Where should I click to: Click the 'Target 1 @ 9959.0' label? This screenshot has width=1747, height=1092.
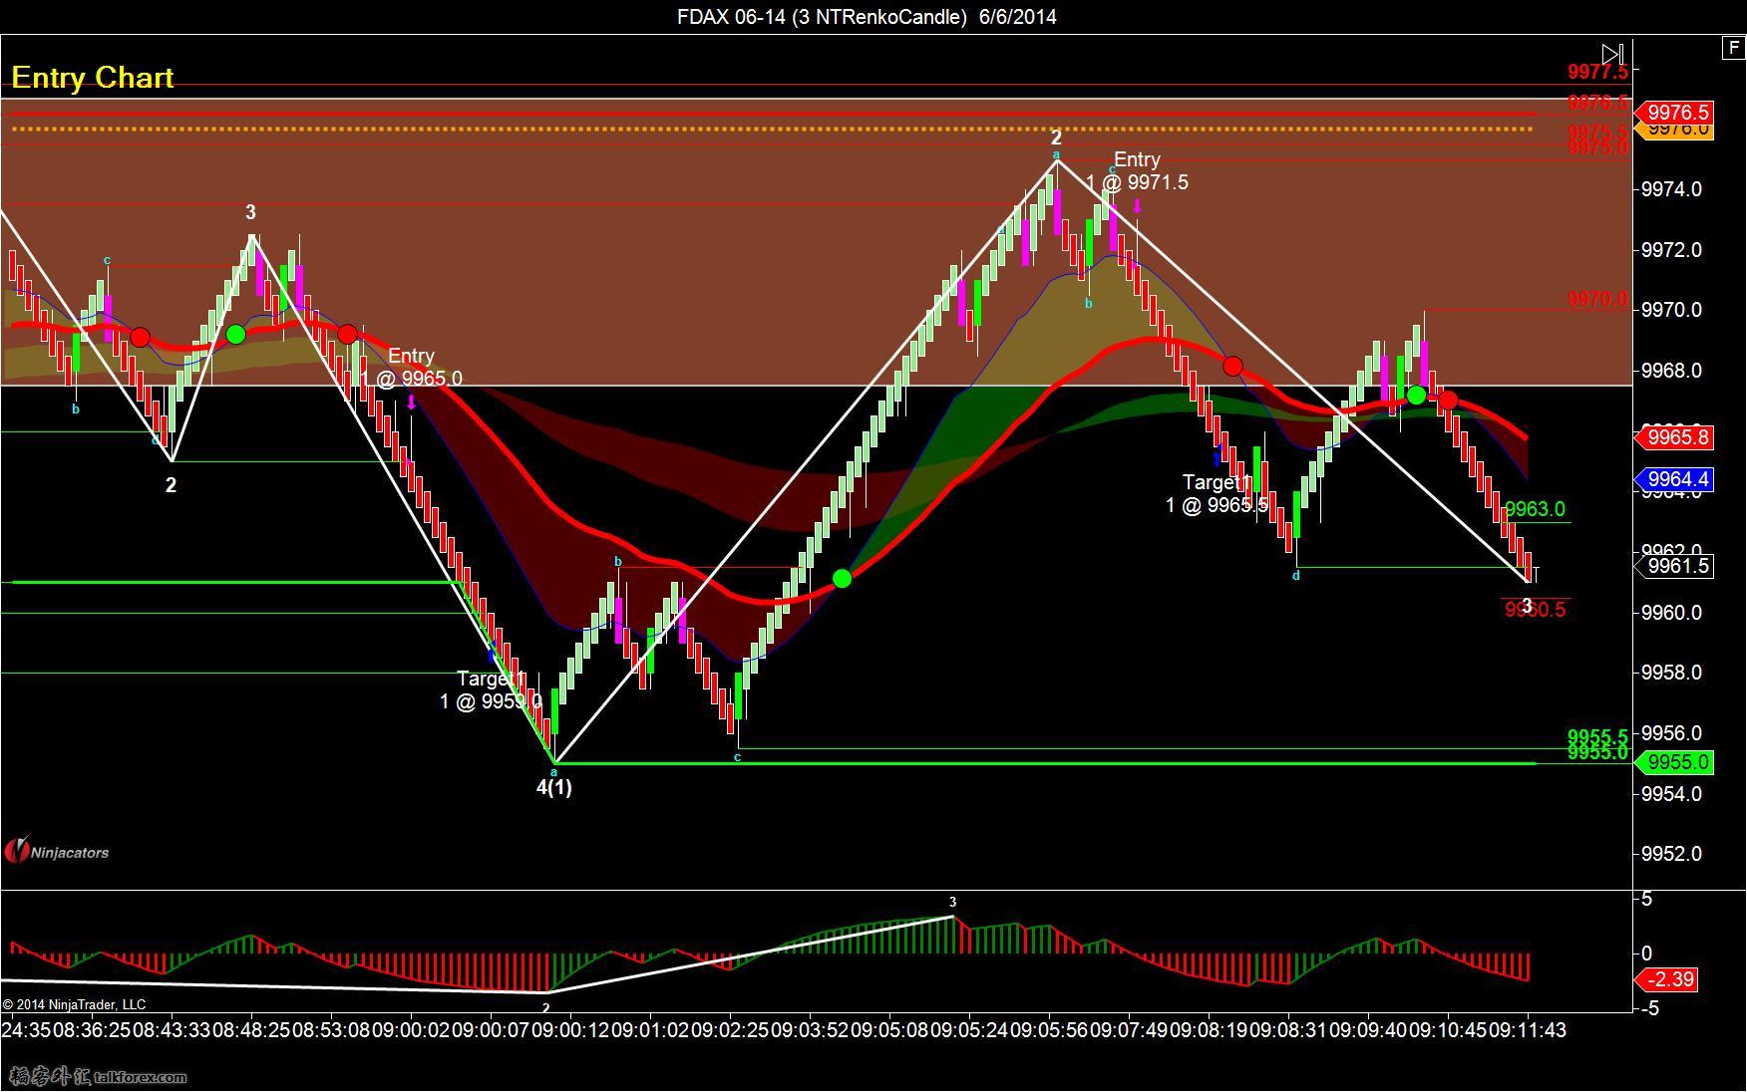pyautogui.click(x=491, y=689)
